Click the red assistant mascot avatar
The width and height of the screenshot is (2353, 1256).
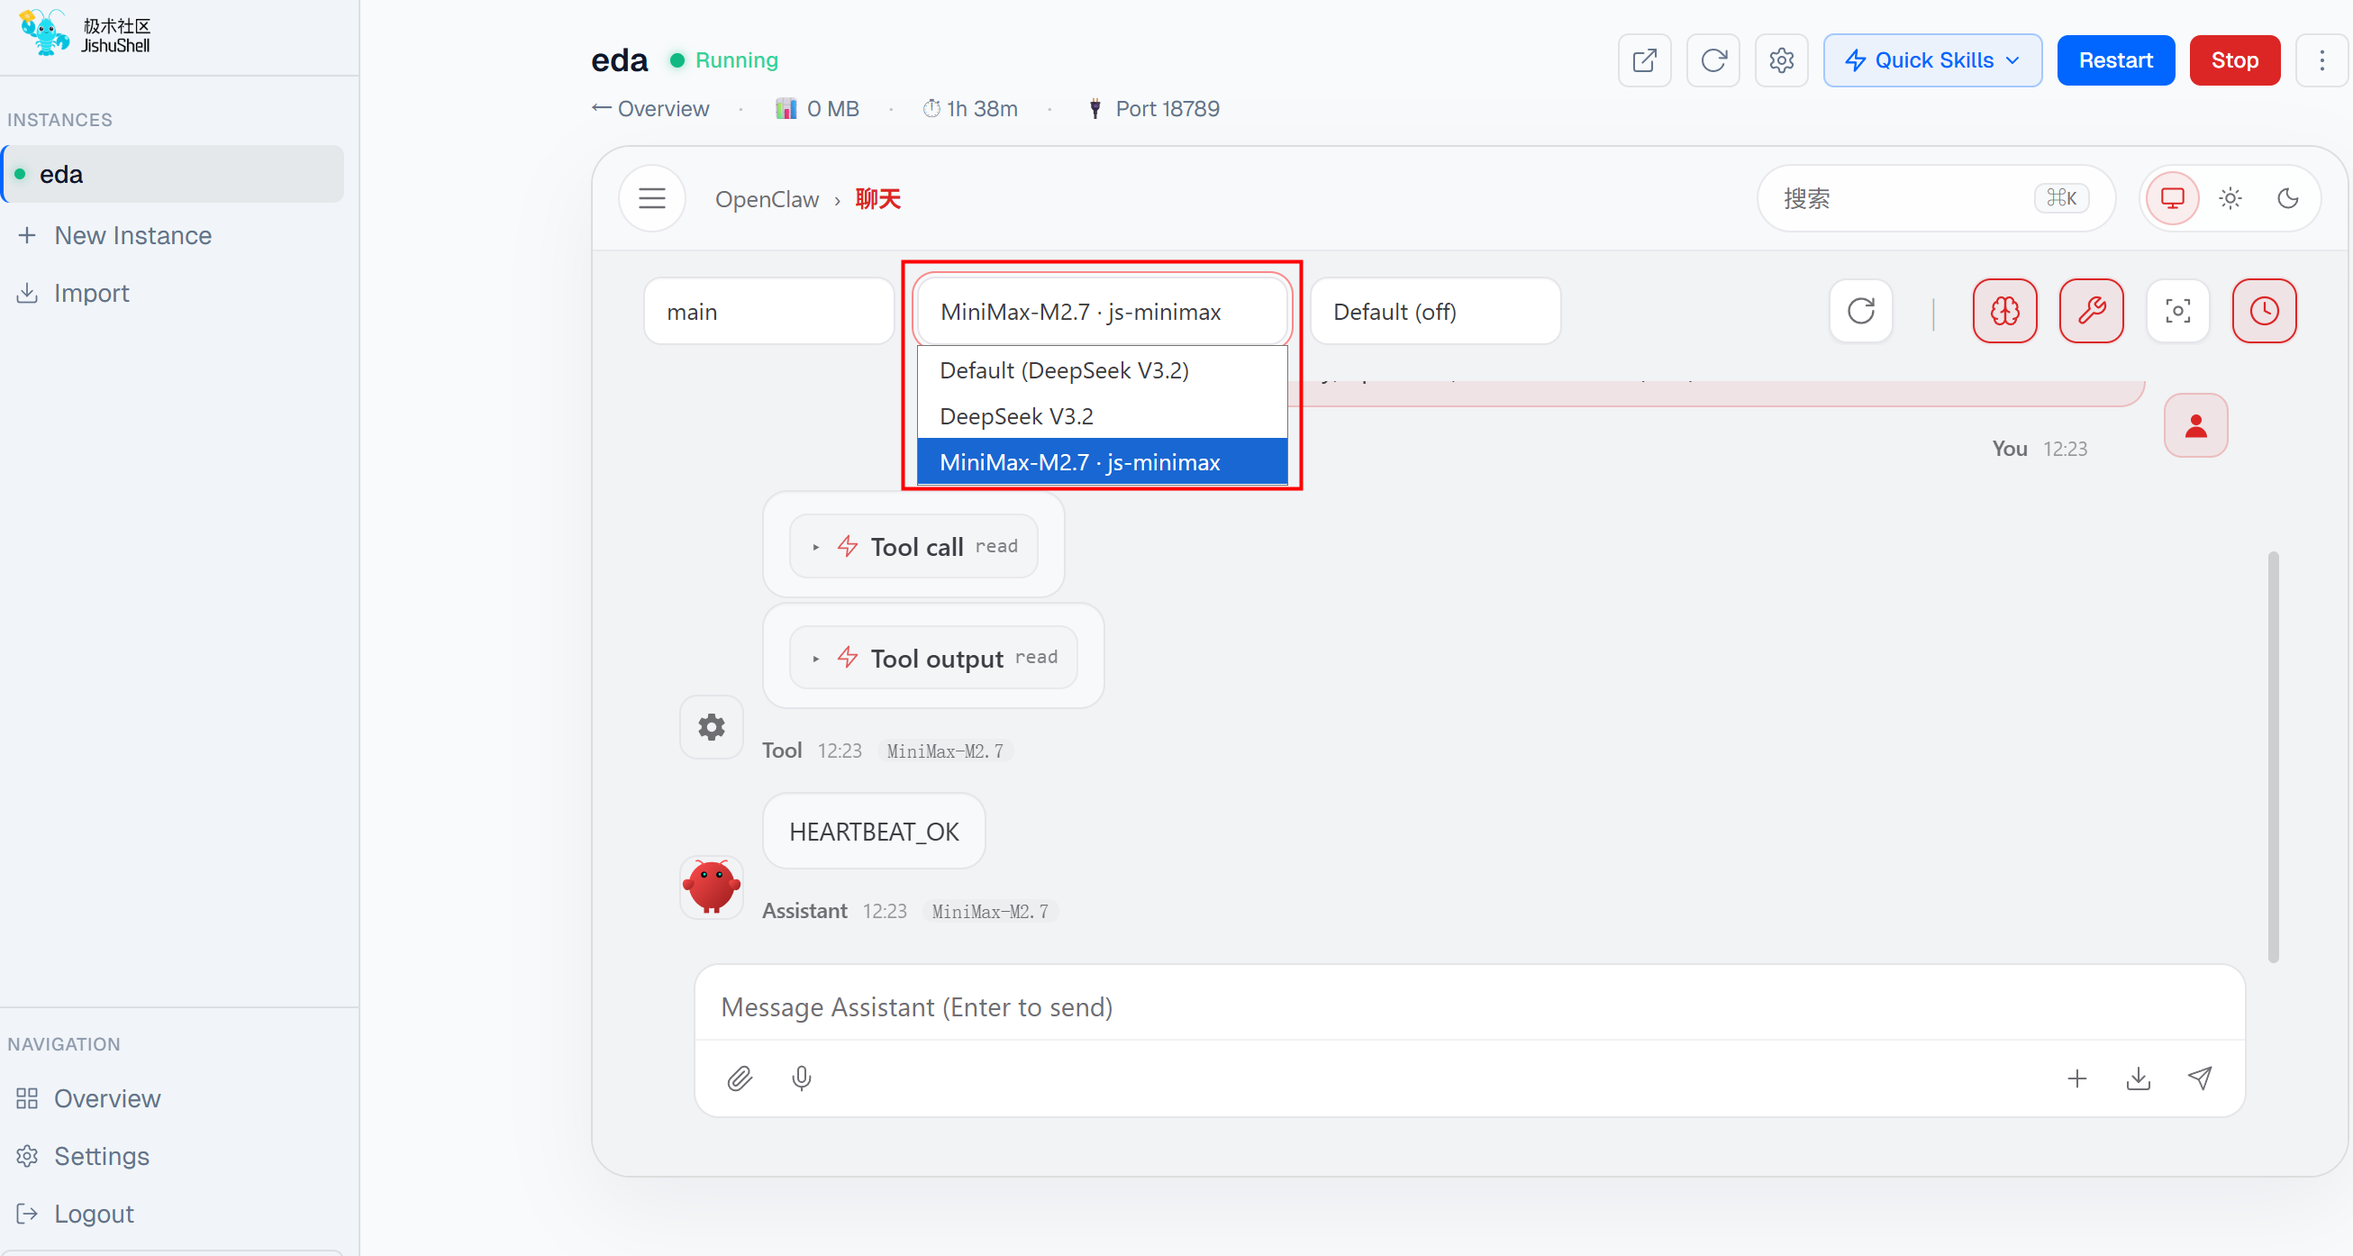click(712, 887)
